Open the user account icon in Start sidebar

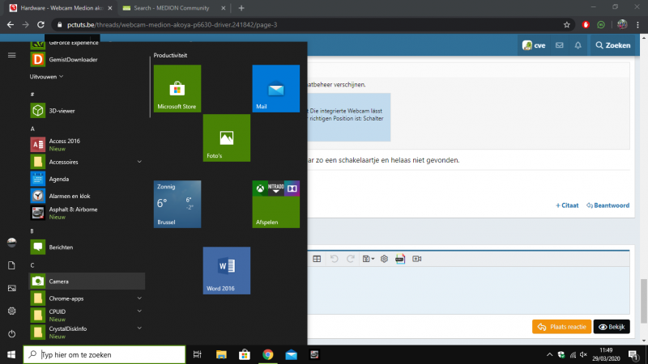point(11,243)
